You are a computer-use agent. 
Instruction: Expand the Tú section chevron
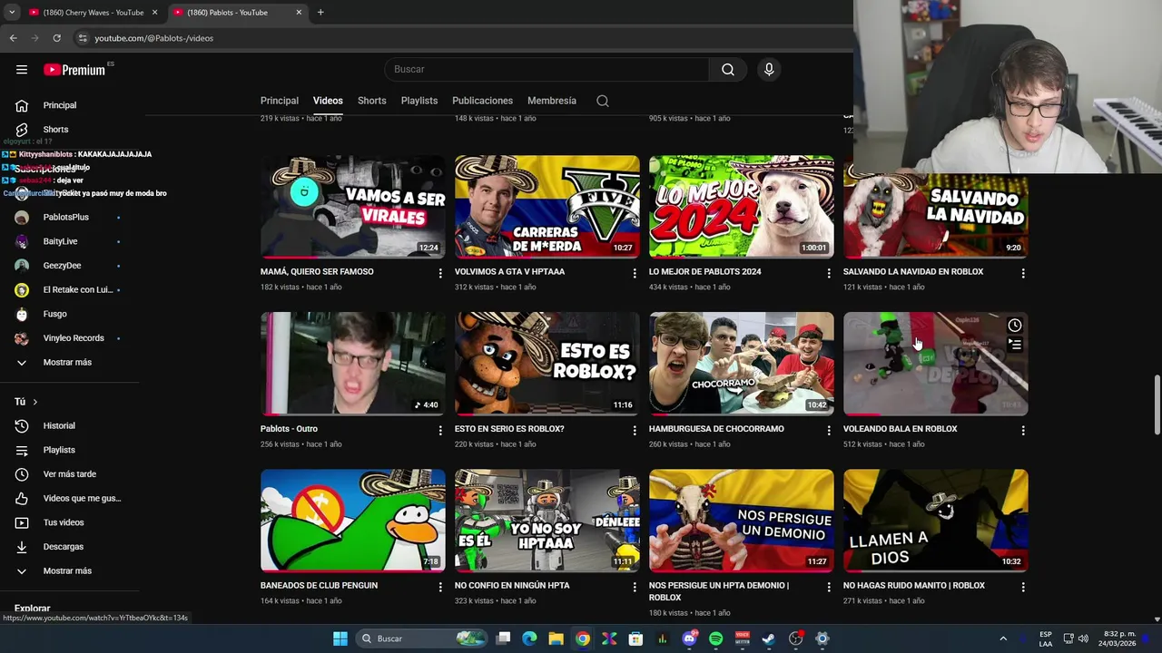pyautogui.click(x=35, y=402)
